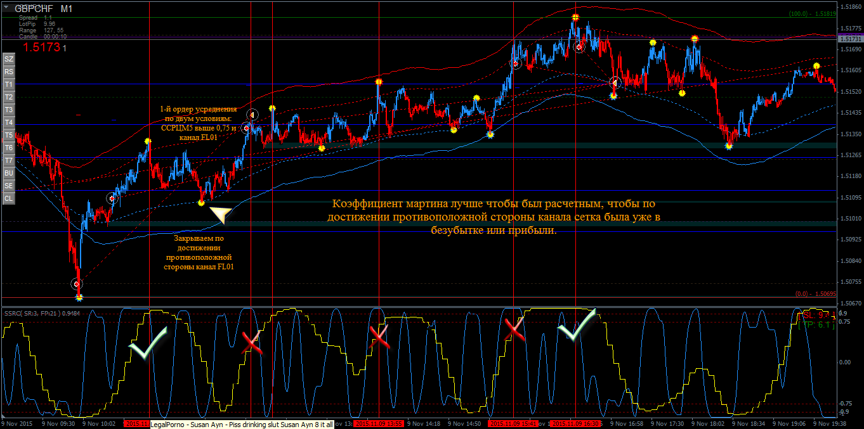Click the 9 Nov 19:38 time axis label
This screenshot has width=864, height=429.
tap(830, 423)
